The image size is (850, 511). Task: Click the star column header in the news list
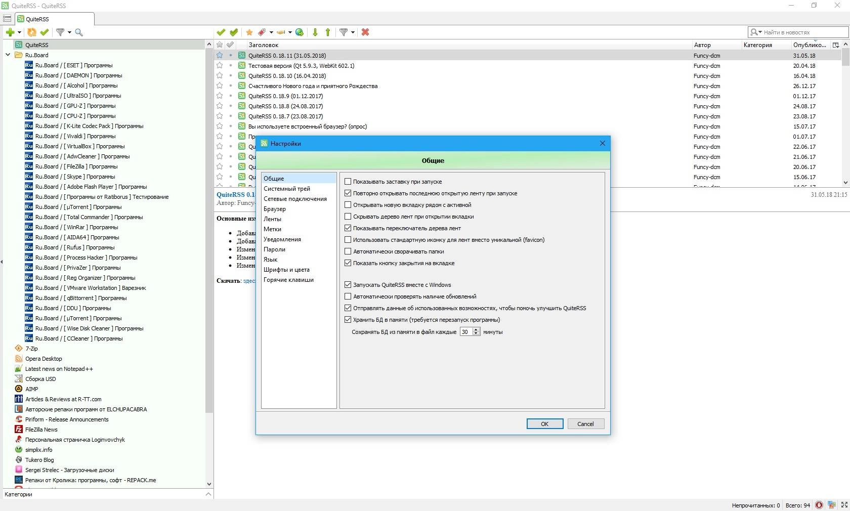(220, 45)
